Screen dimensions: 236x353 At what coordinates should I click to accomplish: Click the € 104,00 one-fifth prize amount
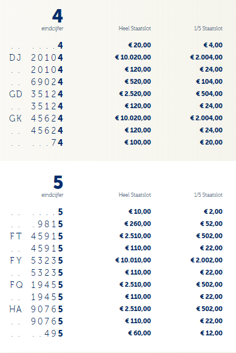click(x=209, y=82)
